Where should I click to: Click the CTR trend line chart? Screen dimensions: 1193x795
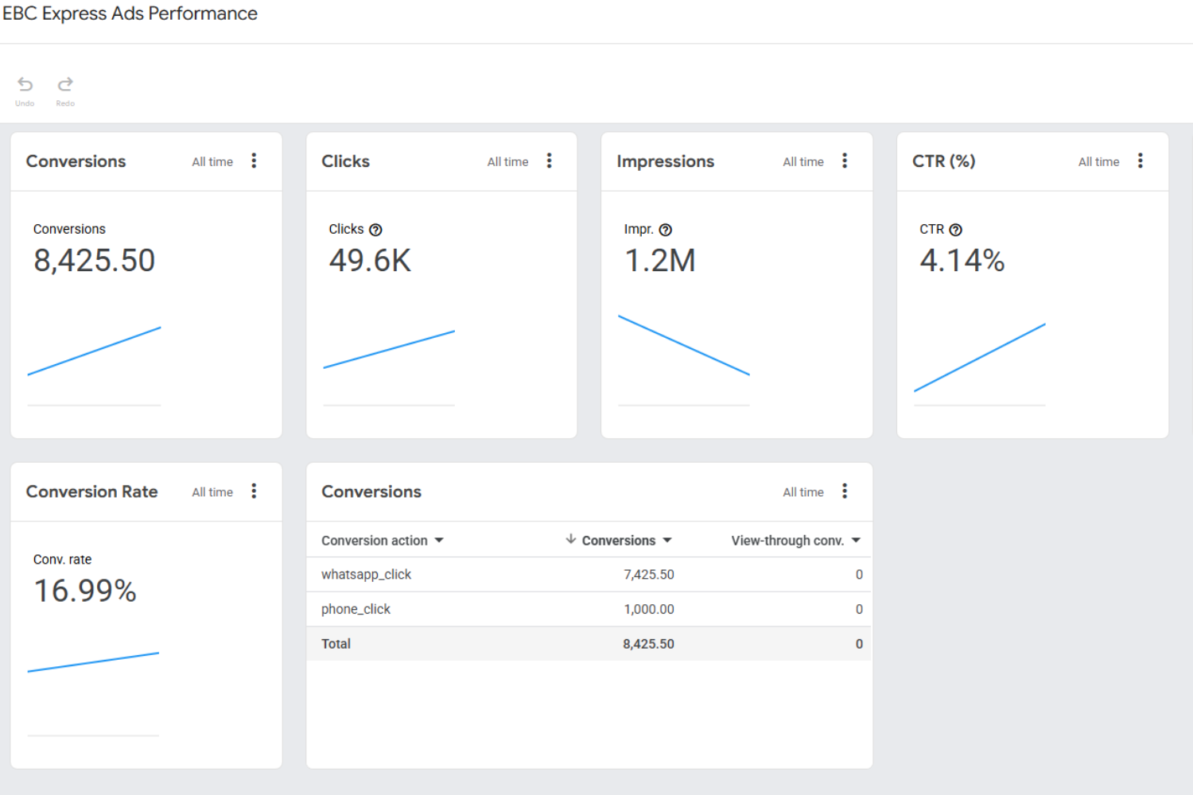pos(979,357)
